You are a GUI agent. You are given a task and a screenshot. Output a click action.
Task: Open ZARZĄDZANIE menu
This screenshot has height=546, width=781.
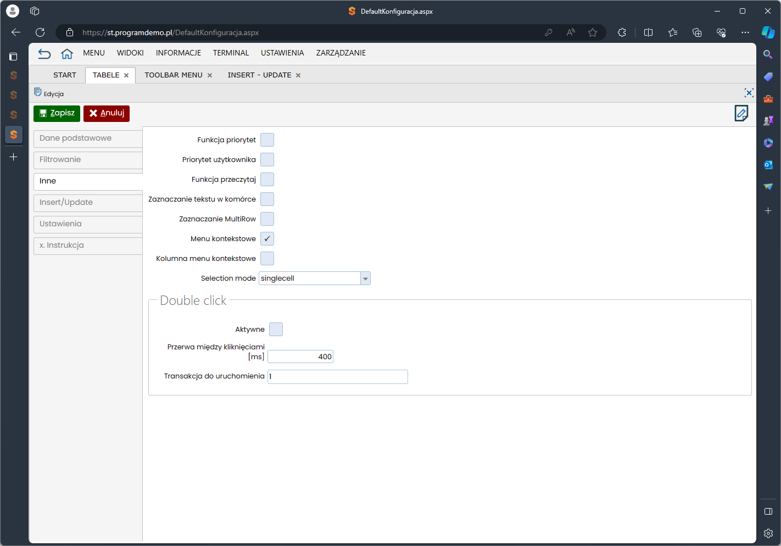pos(341,53)
